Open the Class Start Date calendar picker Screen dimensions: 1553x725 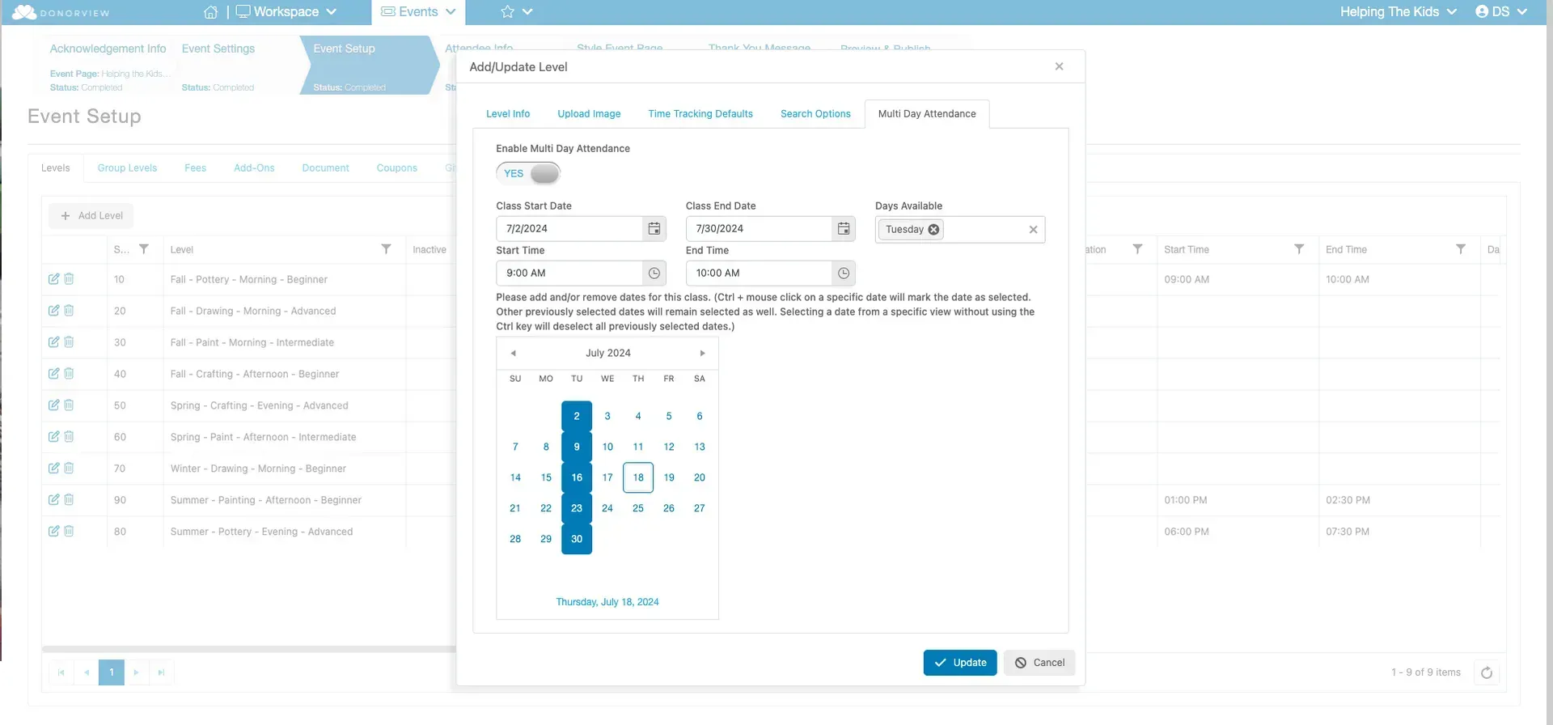[654, 229]
